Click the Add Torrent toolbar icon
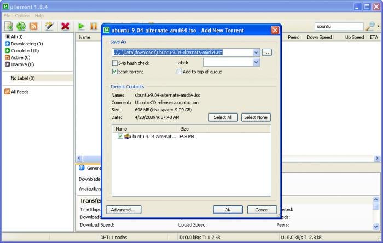 click(x=9, y=26)
